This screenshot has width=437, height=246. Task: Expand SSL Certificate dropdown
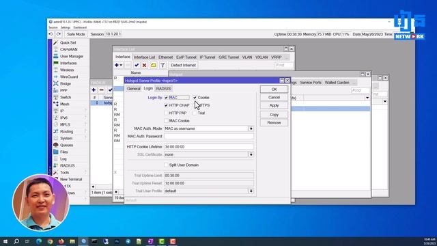coord(251,154)
